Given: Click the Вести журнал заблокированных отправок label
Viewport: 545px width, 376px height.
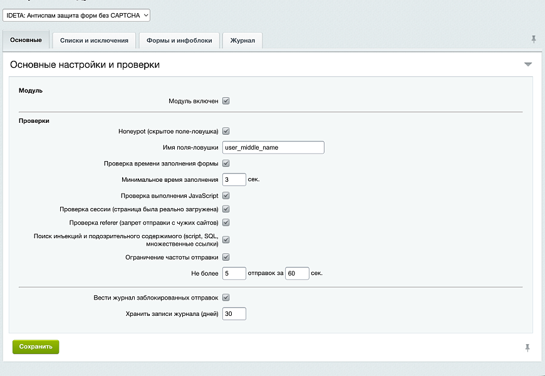Looking at the screenshot, I should tap(156, 298).
